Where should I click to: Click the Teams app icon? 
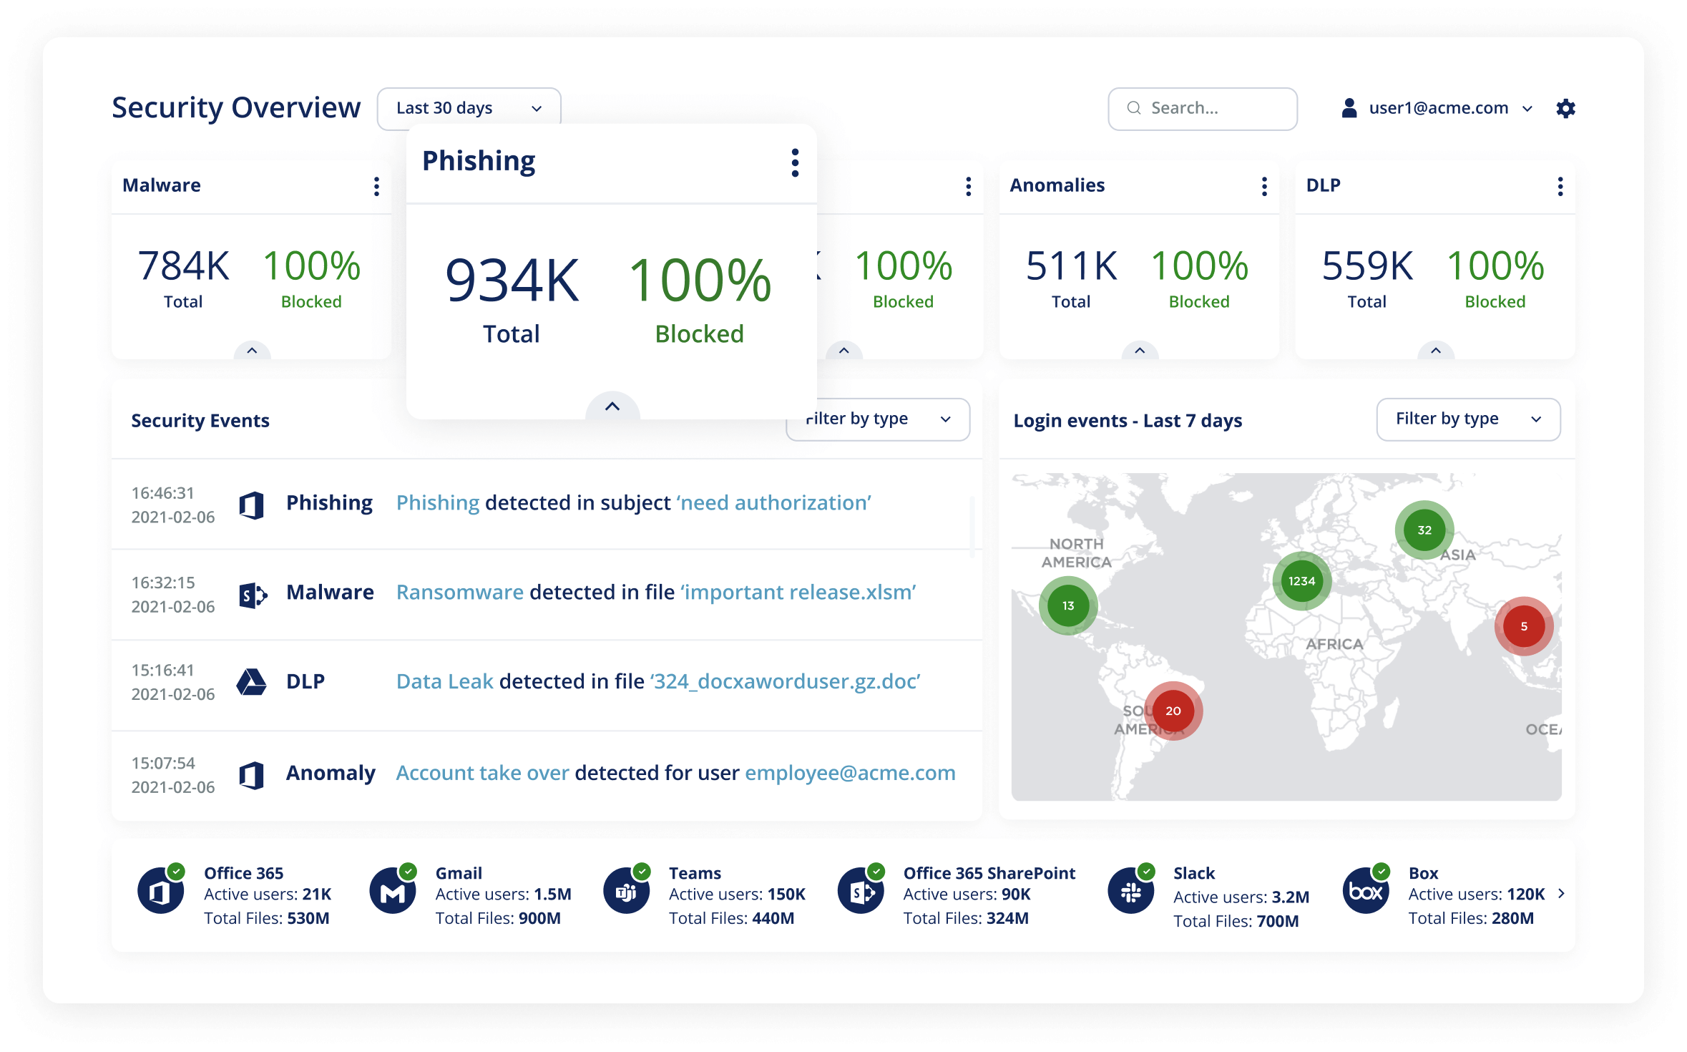coord(626,892)
